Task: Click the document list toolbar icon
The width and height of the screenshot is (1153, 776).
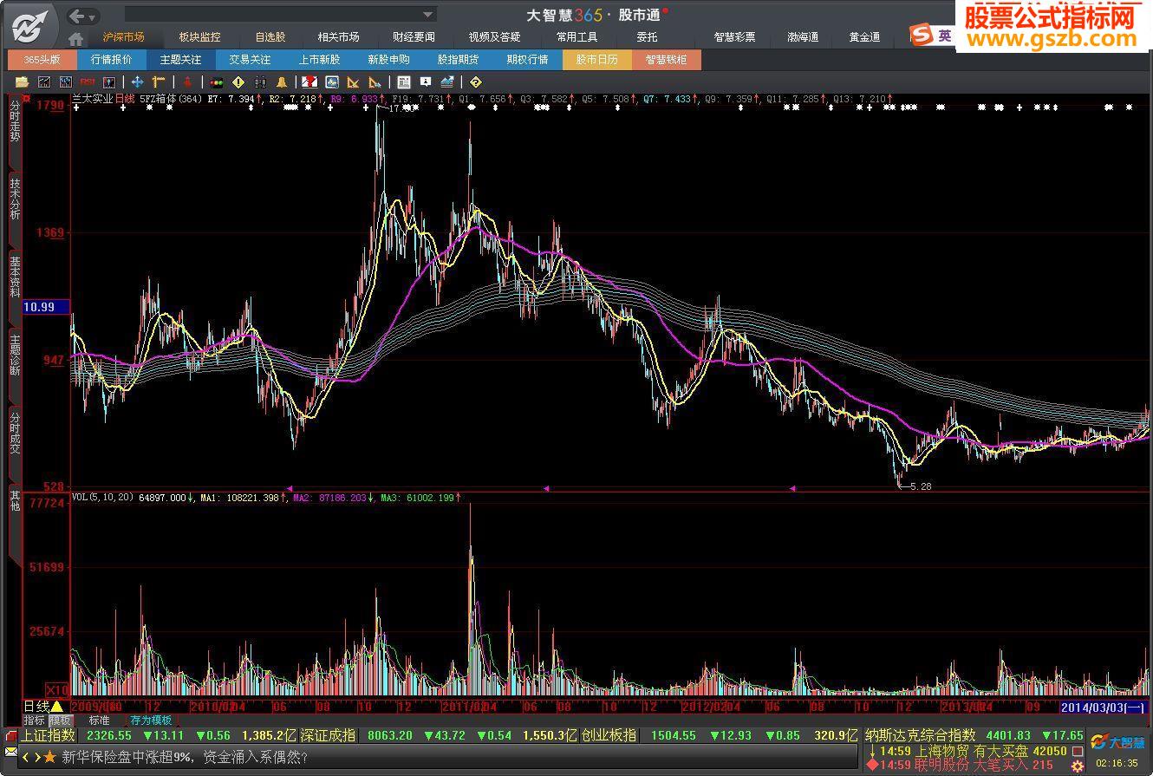Action: [403, 82]
